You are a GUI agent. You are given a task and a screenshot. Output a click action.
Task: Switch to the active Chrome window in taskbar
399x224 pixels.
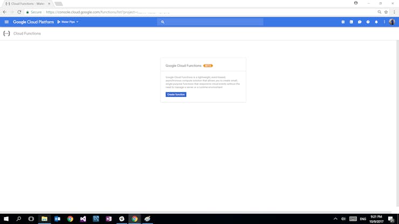point(135,219)
